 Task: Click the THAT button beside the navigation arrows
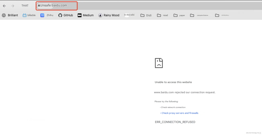coord(25,6)
